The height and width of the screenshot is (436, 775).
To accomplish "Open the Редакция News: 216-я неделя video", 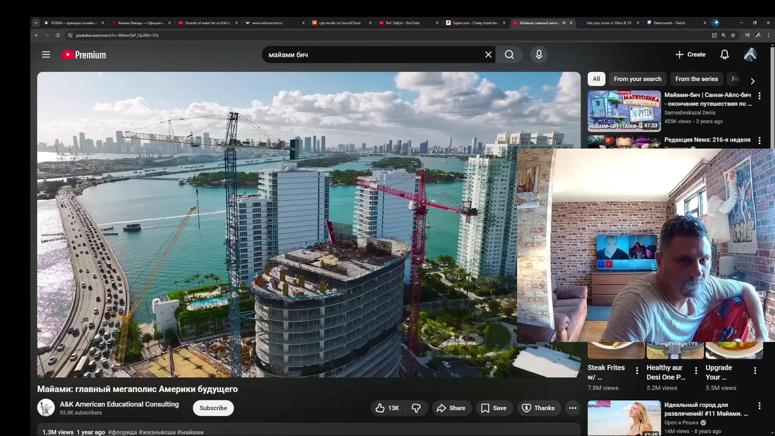I will tap(707, 140).
